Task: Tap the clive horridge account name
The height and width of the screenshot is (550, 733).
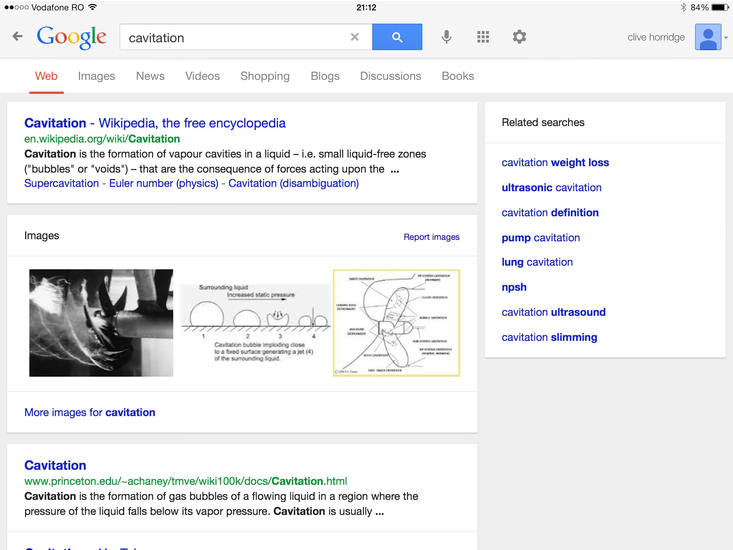Action: click(x=656, y=37)
